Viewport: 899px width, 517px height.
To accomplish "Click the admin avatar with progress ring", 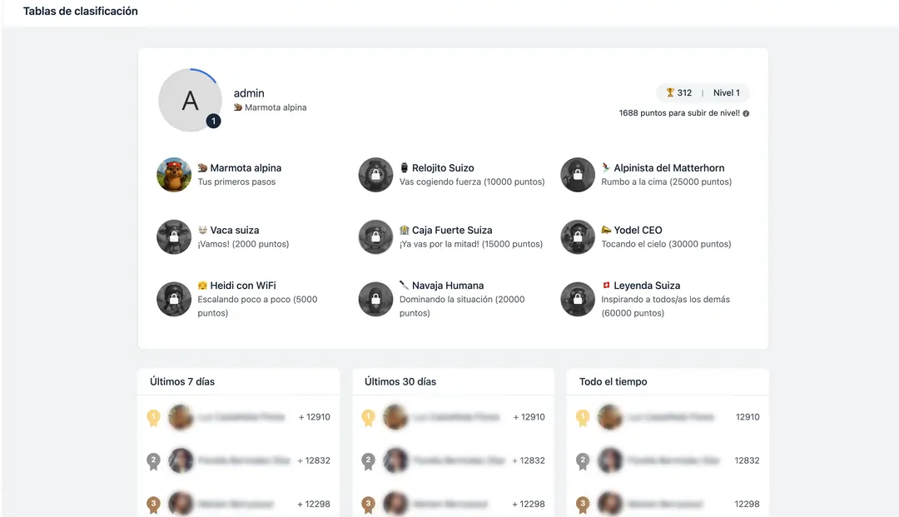I will click(x=190, y=100).
